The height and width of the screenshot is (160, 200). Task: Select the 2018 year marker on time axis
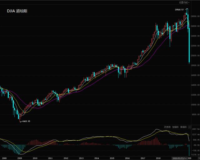tap(158, 158)
